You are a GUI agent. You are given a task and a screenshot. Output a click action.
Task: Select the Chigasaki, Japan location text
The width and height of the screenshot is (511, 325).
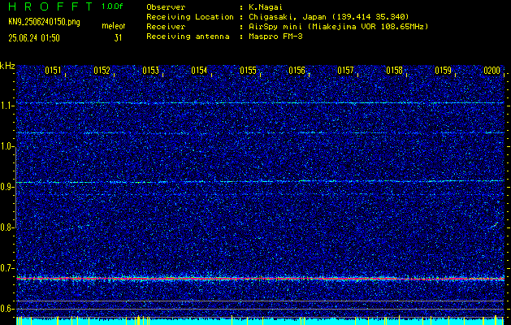[329, 17]
